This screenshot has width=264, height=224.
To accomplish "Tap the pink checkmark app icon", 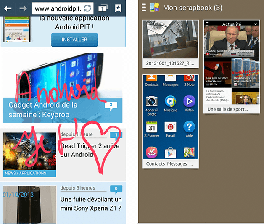I will [x=152, y=153].
